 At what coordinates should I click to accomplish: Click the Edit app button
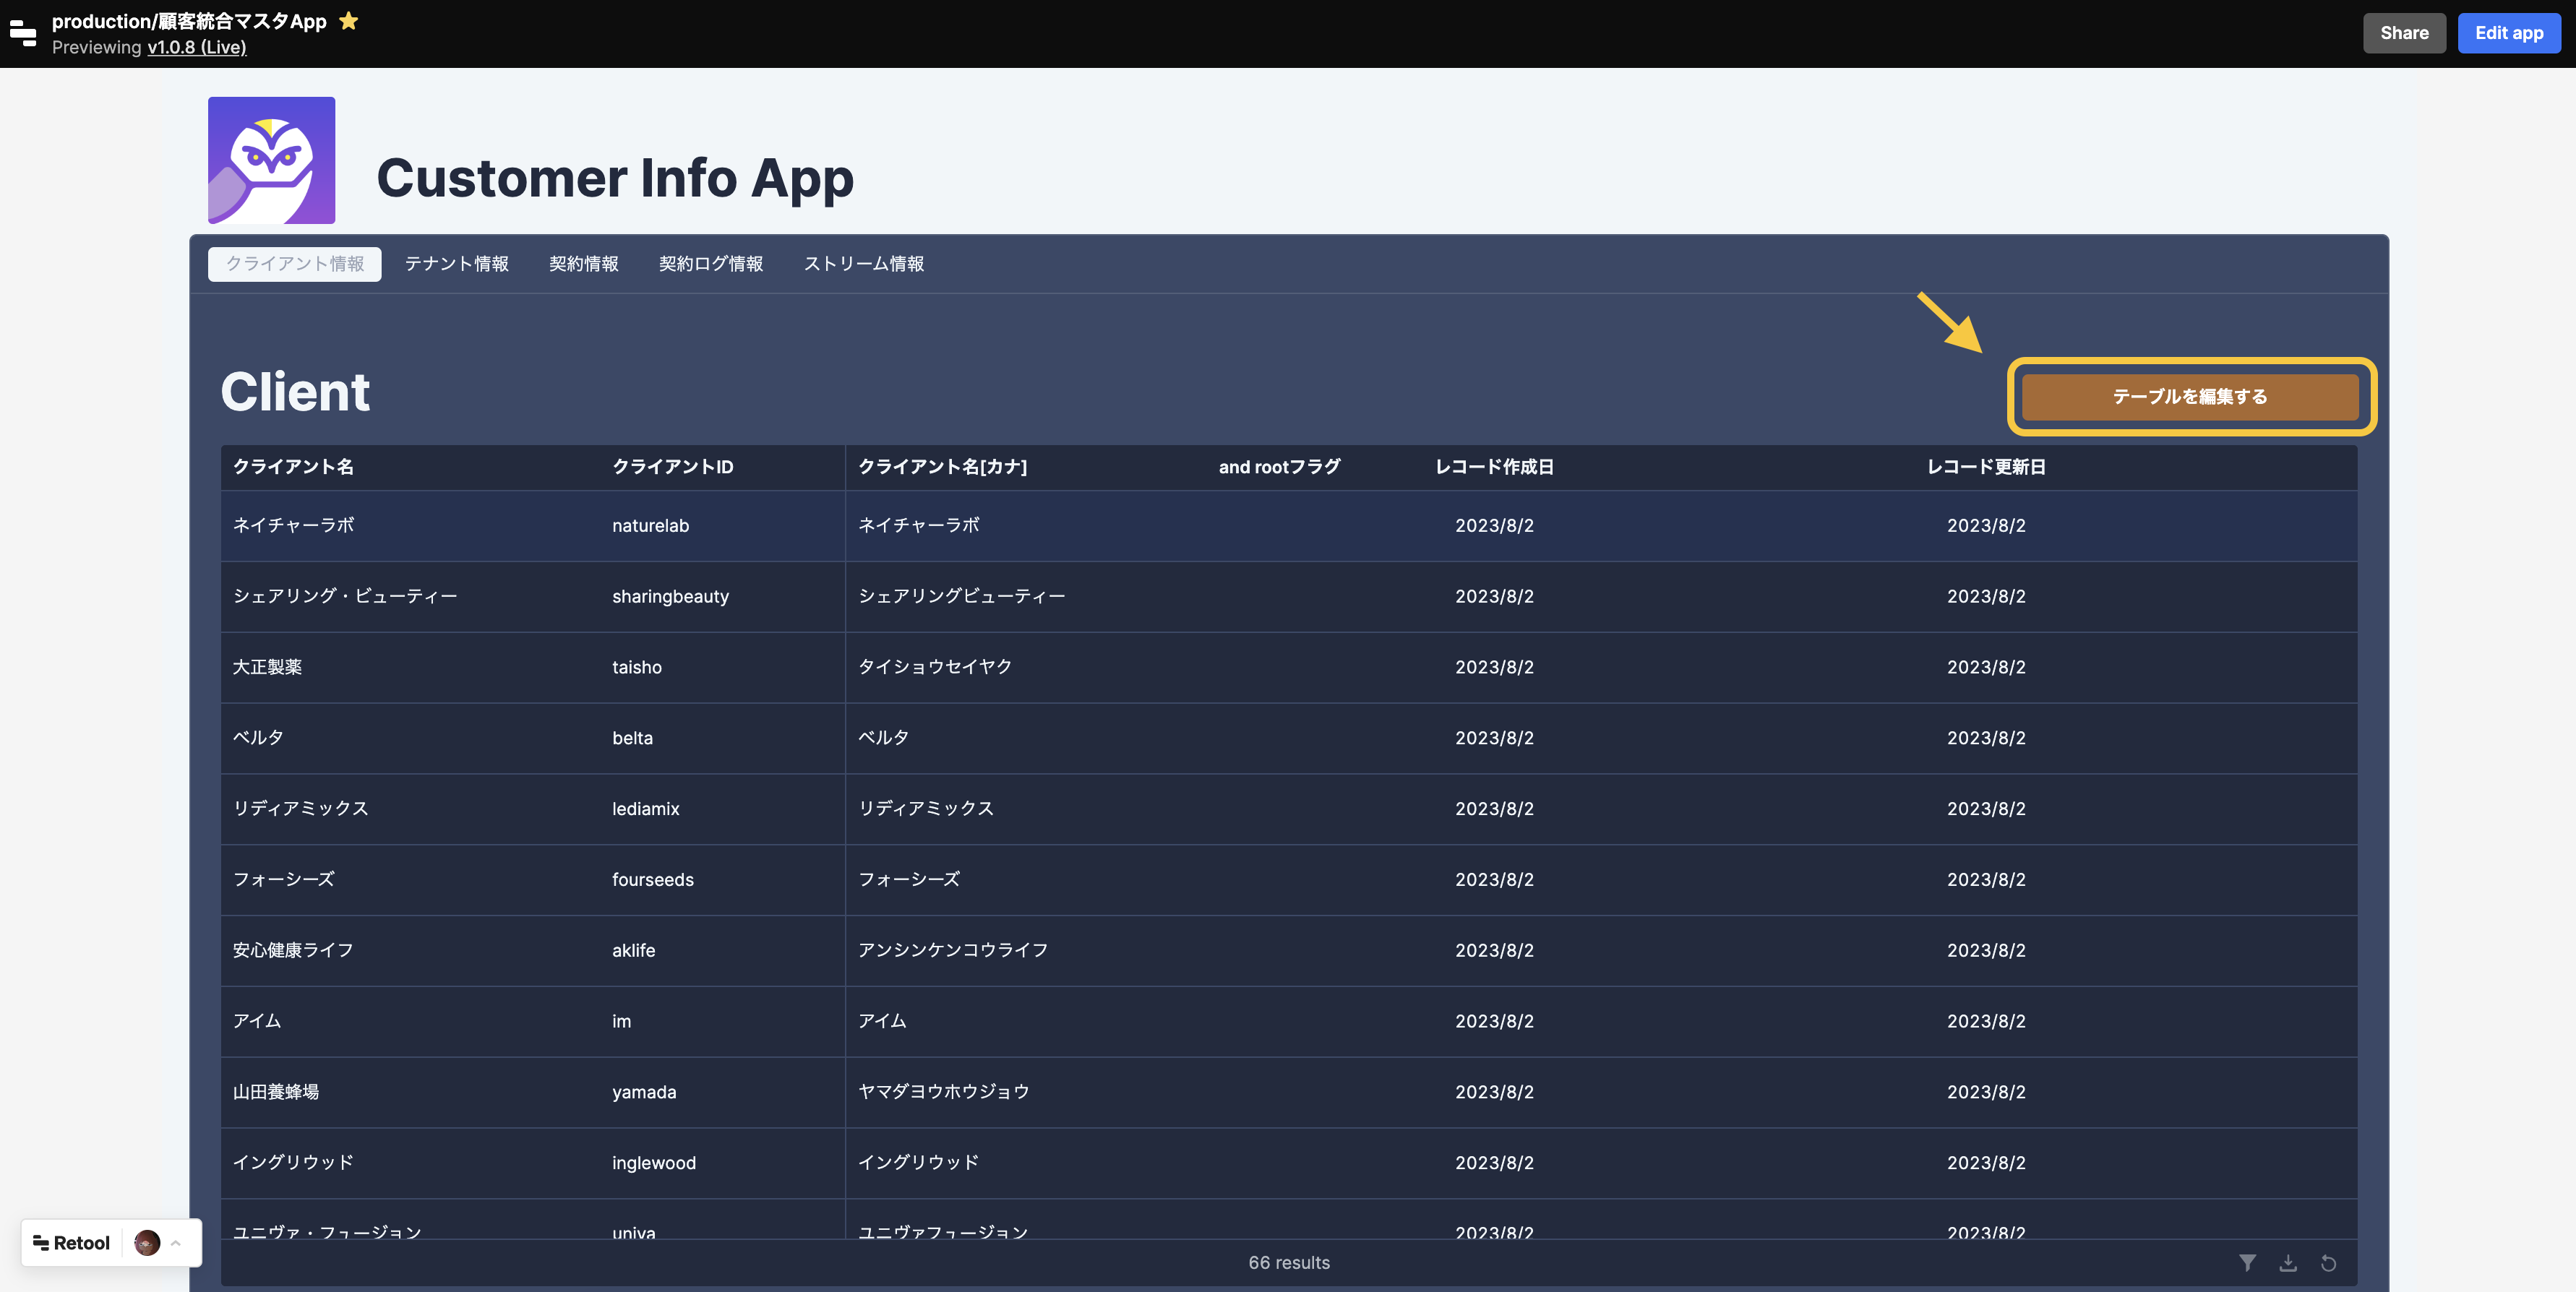point(2508,33)
